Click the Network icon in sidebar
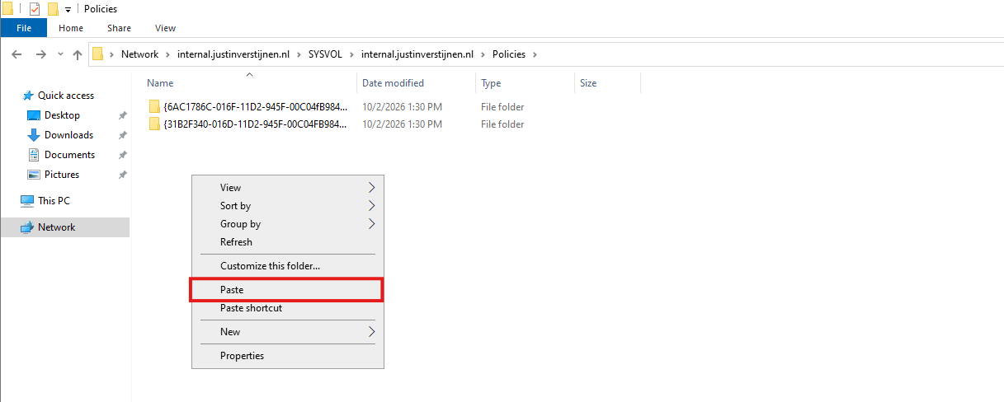Viewport: 1004px width, 402px height. [27, 227]
